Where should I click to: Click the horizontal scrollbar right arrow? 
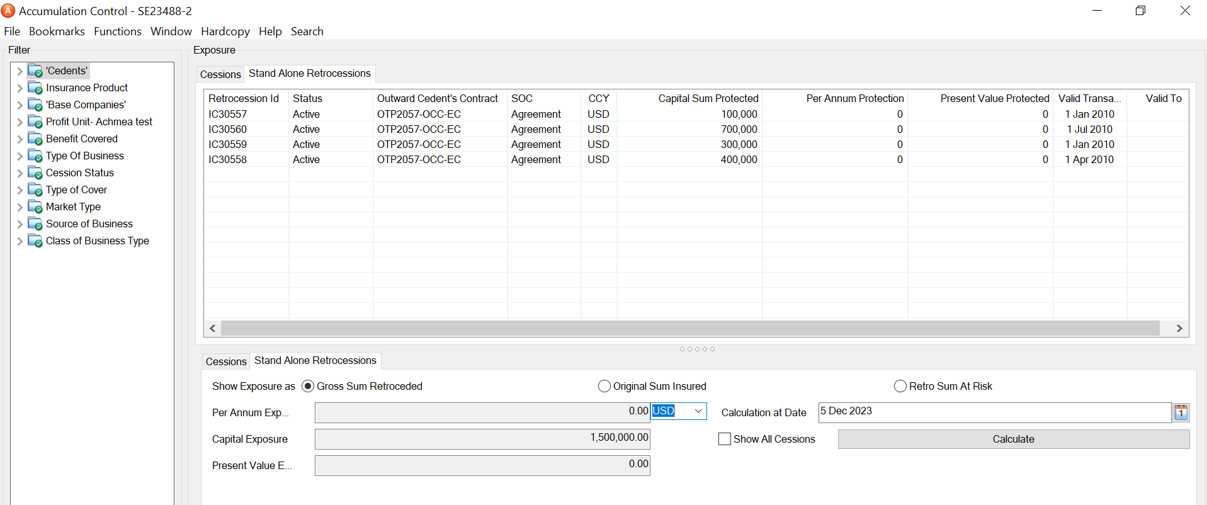point(1179,328)
